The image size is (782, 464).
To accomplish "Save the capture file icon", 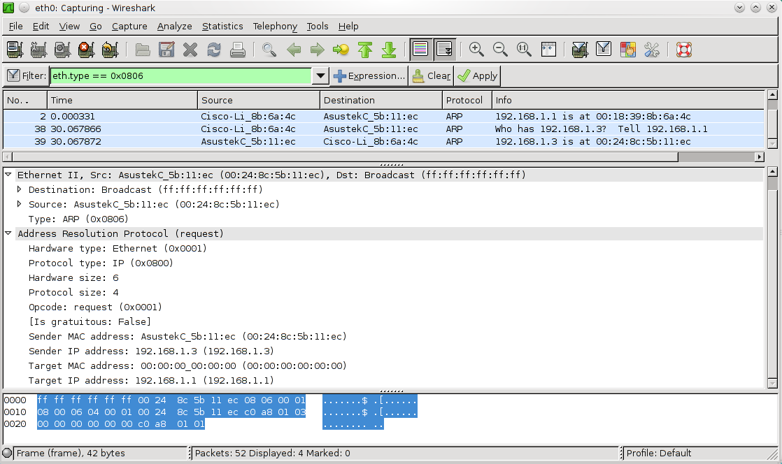I will [166, 50].
